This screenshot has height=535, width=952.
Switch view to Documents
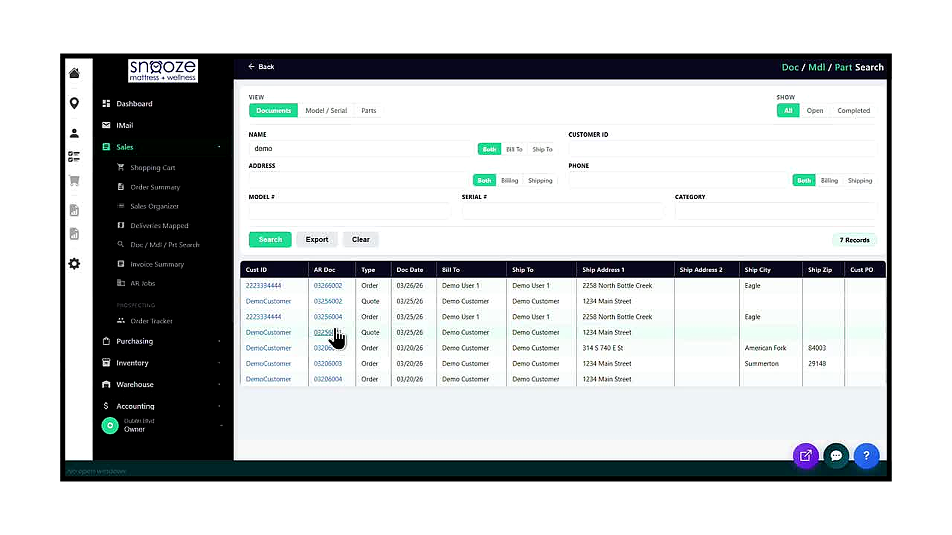[x=273, y=110]
